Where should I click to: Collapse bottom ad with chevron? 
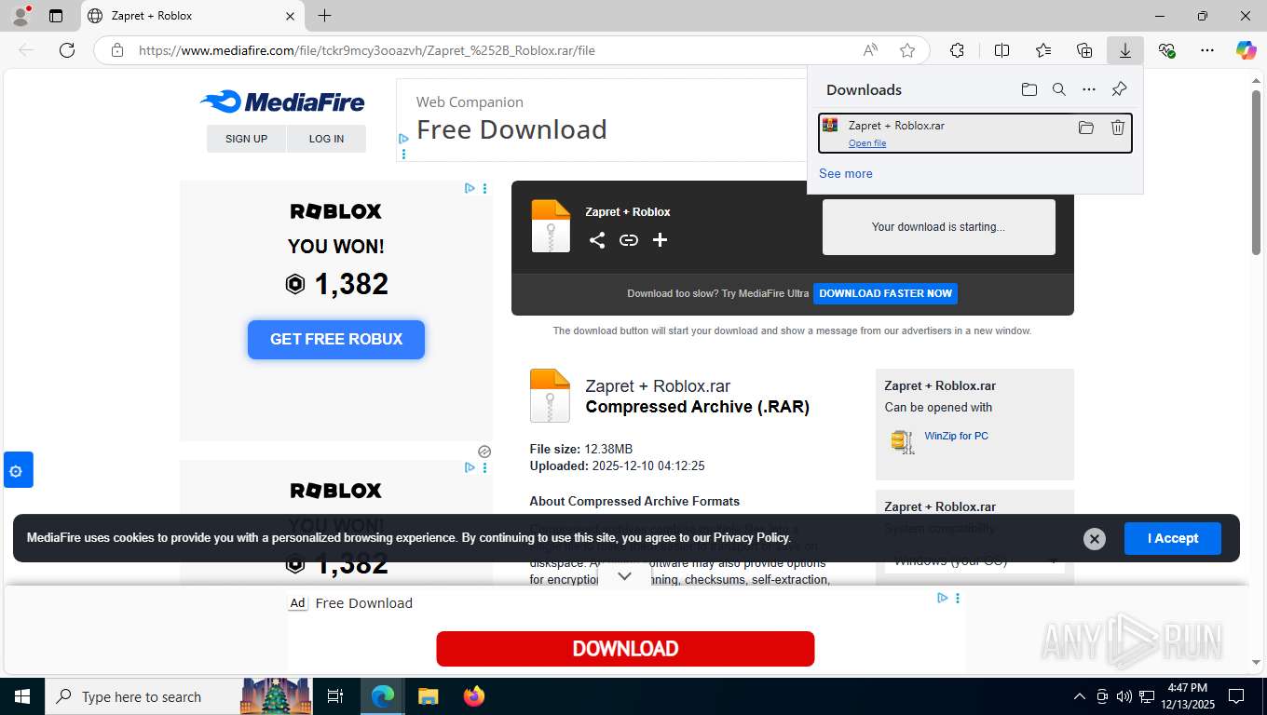(x=625, y=576)
